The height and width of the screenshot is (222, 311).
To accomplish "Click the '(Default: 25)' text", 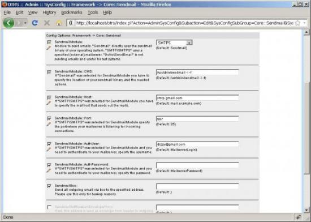I will pyautogui.click(x=166, y=124).
